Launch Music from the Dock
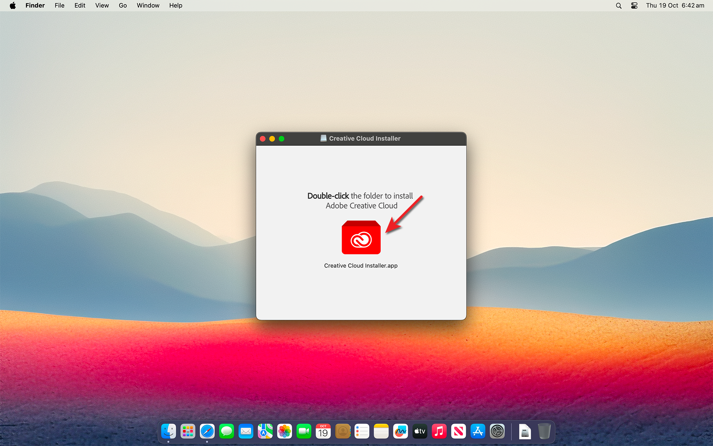Screen dimensions: 713x446 pyautogui.click(x=439, y=431)
